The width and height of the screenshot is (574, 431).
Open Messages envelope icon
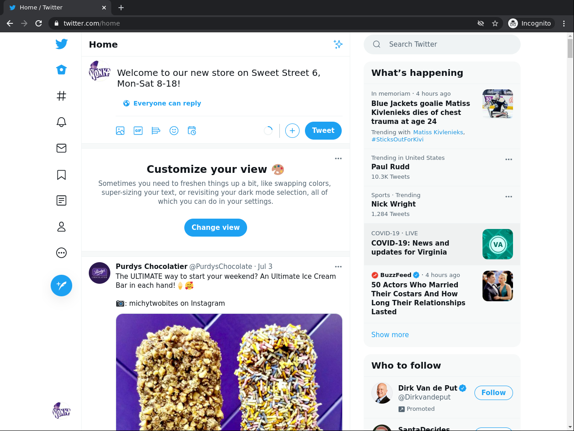(x=61, y=148)
